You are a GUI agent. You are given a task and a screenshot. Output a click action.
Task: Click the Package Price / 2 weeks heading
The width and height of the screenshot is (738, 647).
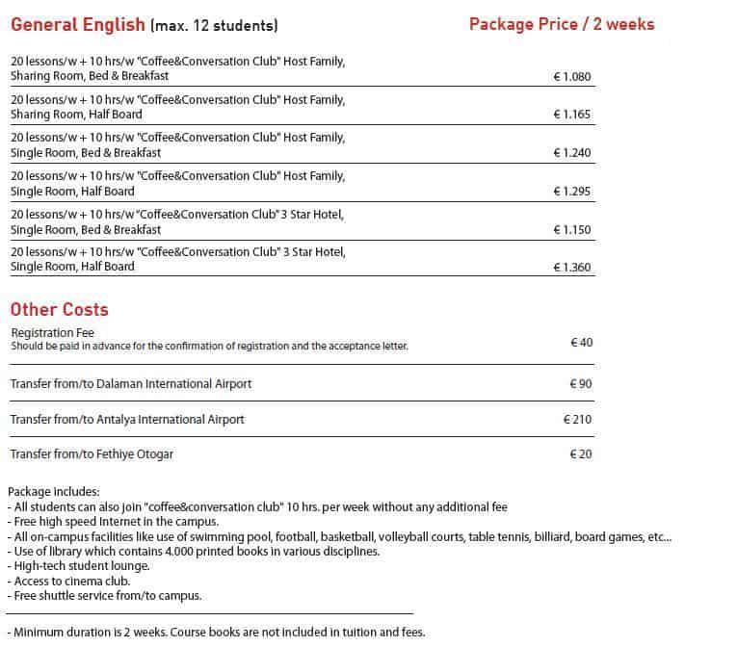click(561, 24)
